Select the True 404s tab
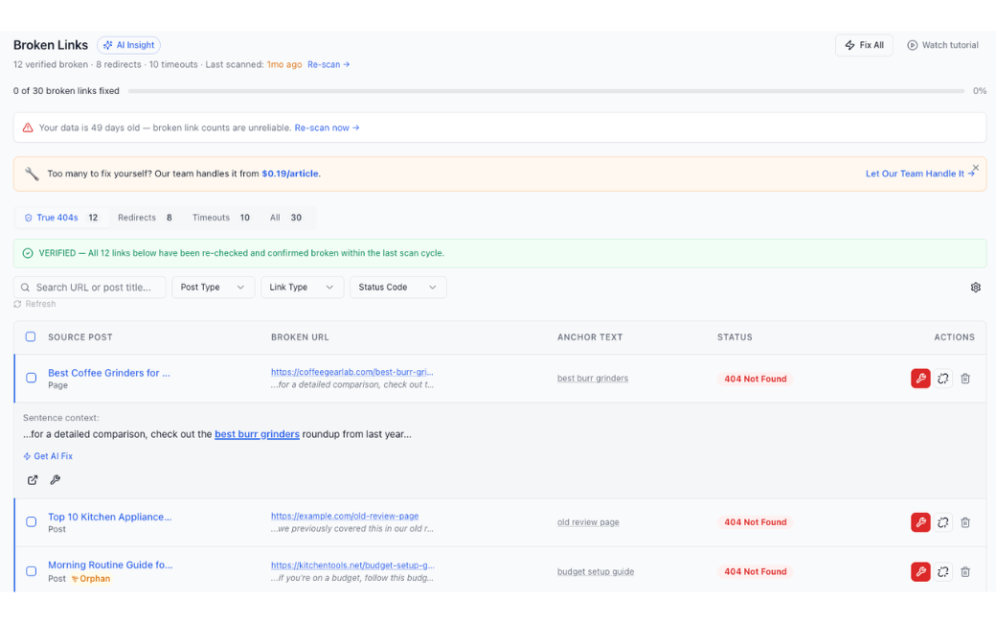This screenshot has height=623, width=996. 61,218
